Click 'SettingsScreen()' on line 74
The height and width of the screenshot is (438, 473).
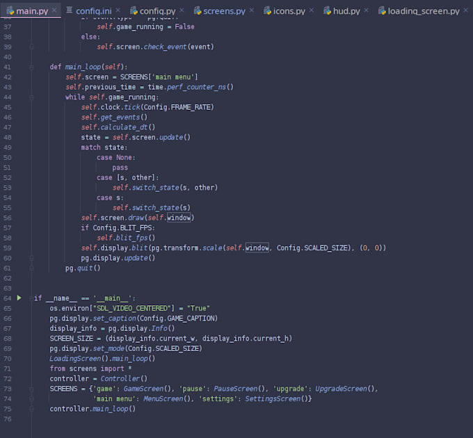(x=275, y=398)
